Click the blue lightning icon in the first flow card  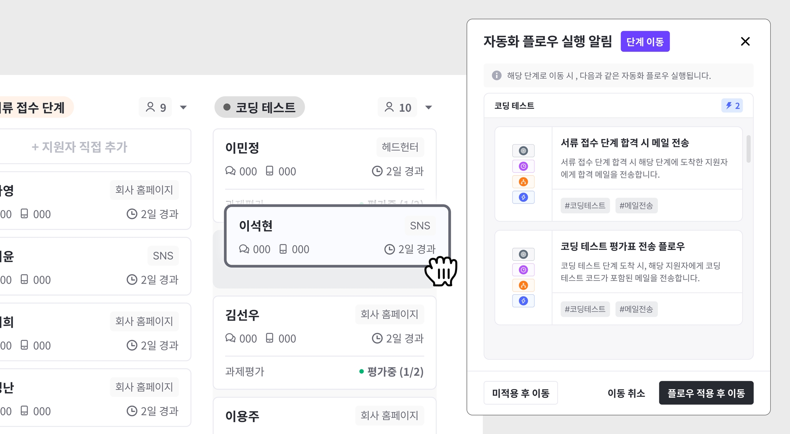click(523, 197)
